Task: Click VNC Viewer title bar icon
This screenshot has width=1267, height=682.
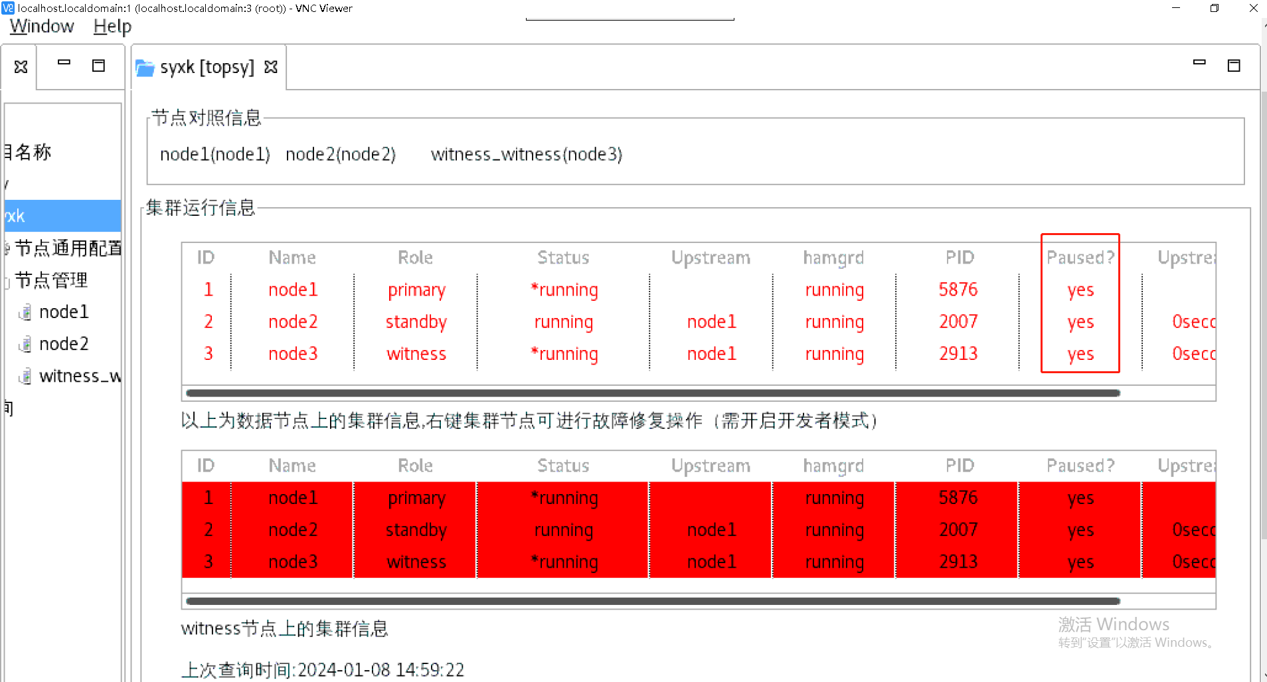Action: pyautogui.click(x=8, y=8)
